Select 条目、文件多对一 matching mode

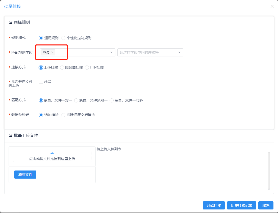tap(76, 100)
